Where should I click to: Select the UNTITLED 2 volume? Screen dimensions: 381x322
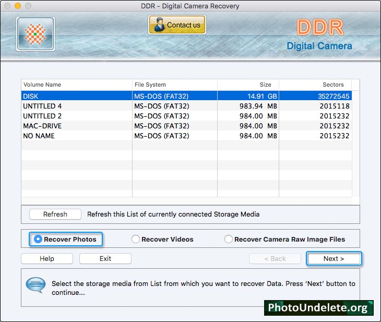[186, 116]
